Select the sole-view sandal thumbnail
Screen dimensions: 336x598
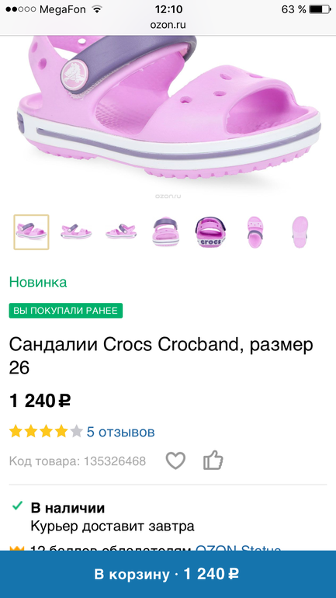pos(300,232)
